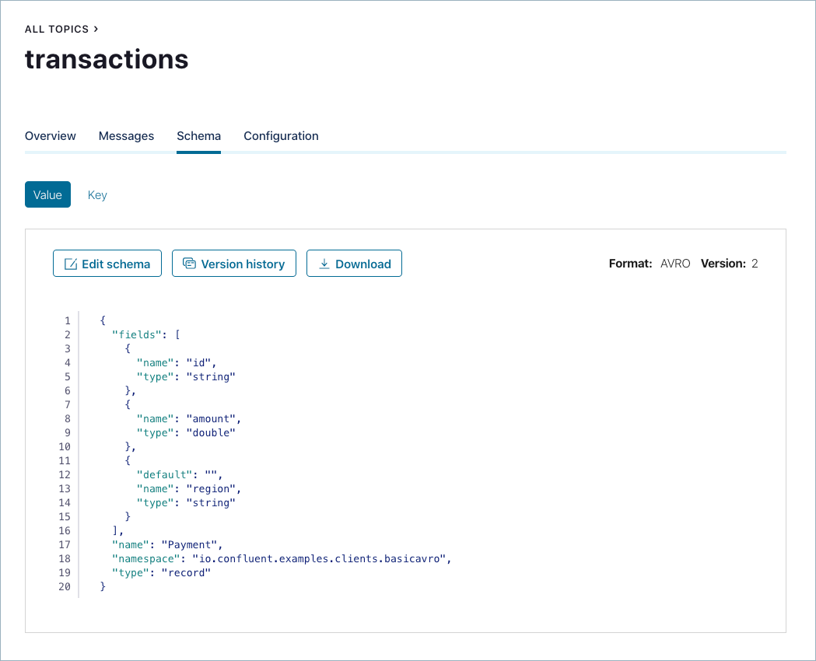816x661 pixels.
Task: Click line number 20 in the gutter
Action: point(65,586)
